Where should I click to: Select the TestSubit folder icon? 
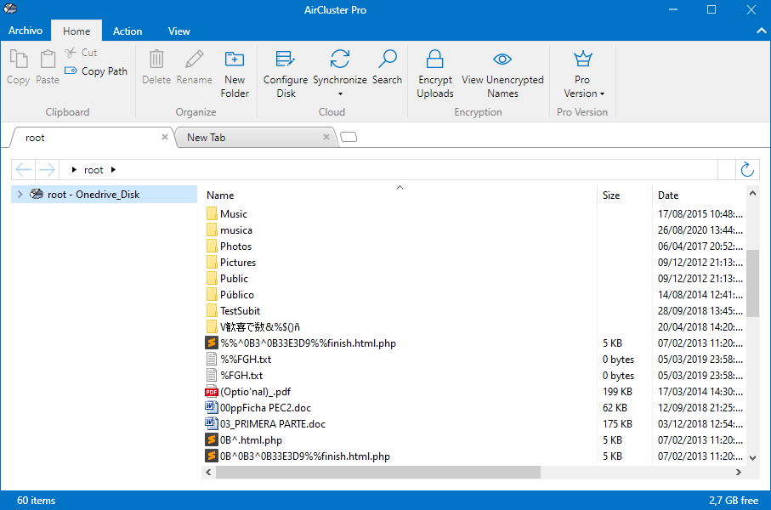tap(212, 311)
